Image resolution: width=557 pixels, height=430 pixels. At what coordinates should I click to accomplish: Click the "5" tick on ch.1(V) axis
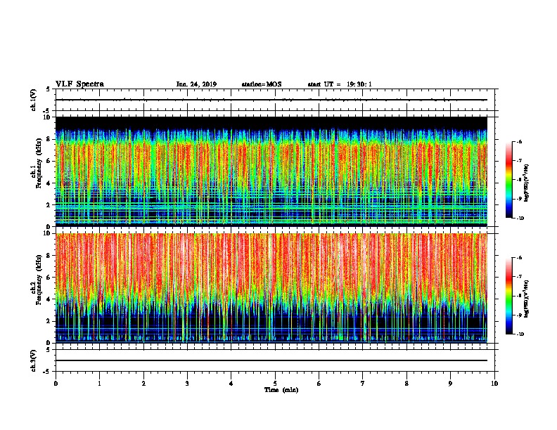(49, 89)
